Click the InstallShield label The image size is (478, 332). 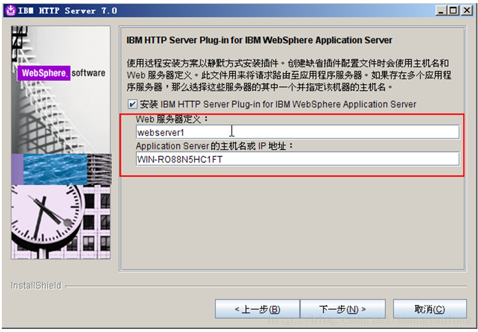tap(36, 286)
